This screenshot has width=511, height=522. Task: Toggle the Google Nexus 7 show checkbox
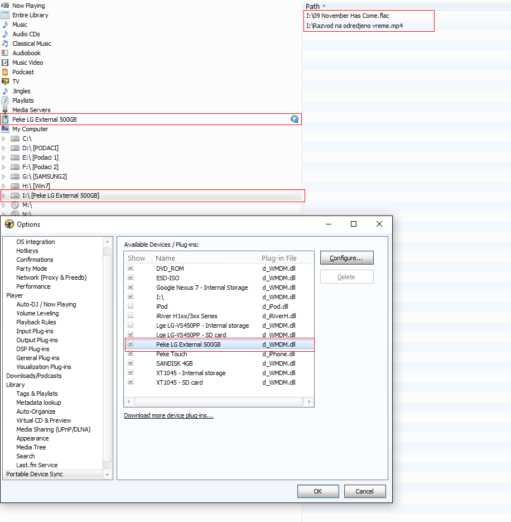131,287
